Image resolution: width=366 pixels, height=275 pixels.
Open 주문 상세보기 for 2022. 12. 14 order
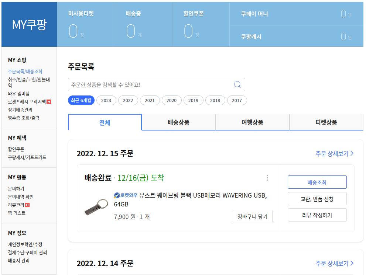[335, 264]
